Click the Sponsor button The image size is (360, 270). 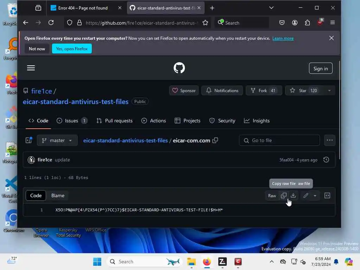pos(184,91)
